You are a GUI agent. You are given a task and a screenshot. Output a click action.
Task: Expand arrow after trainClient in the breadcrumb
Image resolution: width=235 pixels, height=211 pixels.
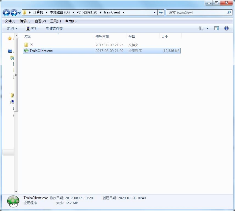coord(124,12)
